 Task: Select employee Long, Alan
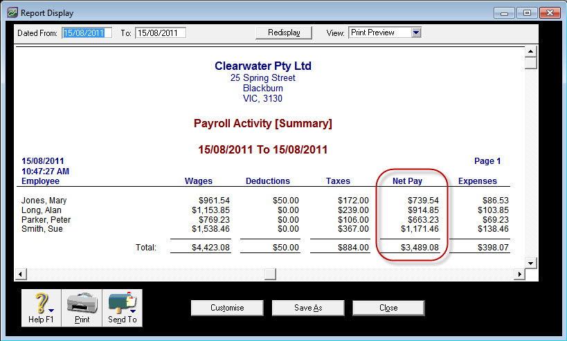pyautogui.click(x=42, y=210)
